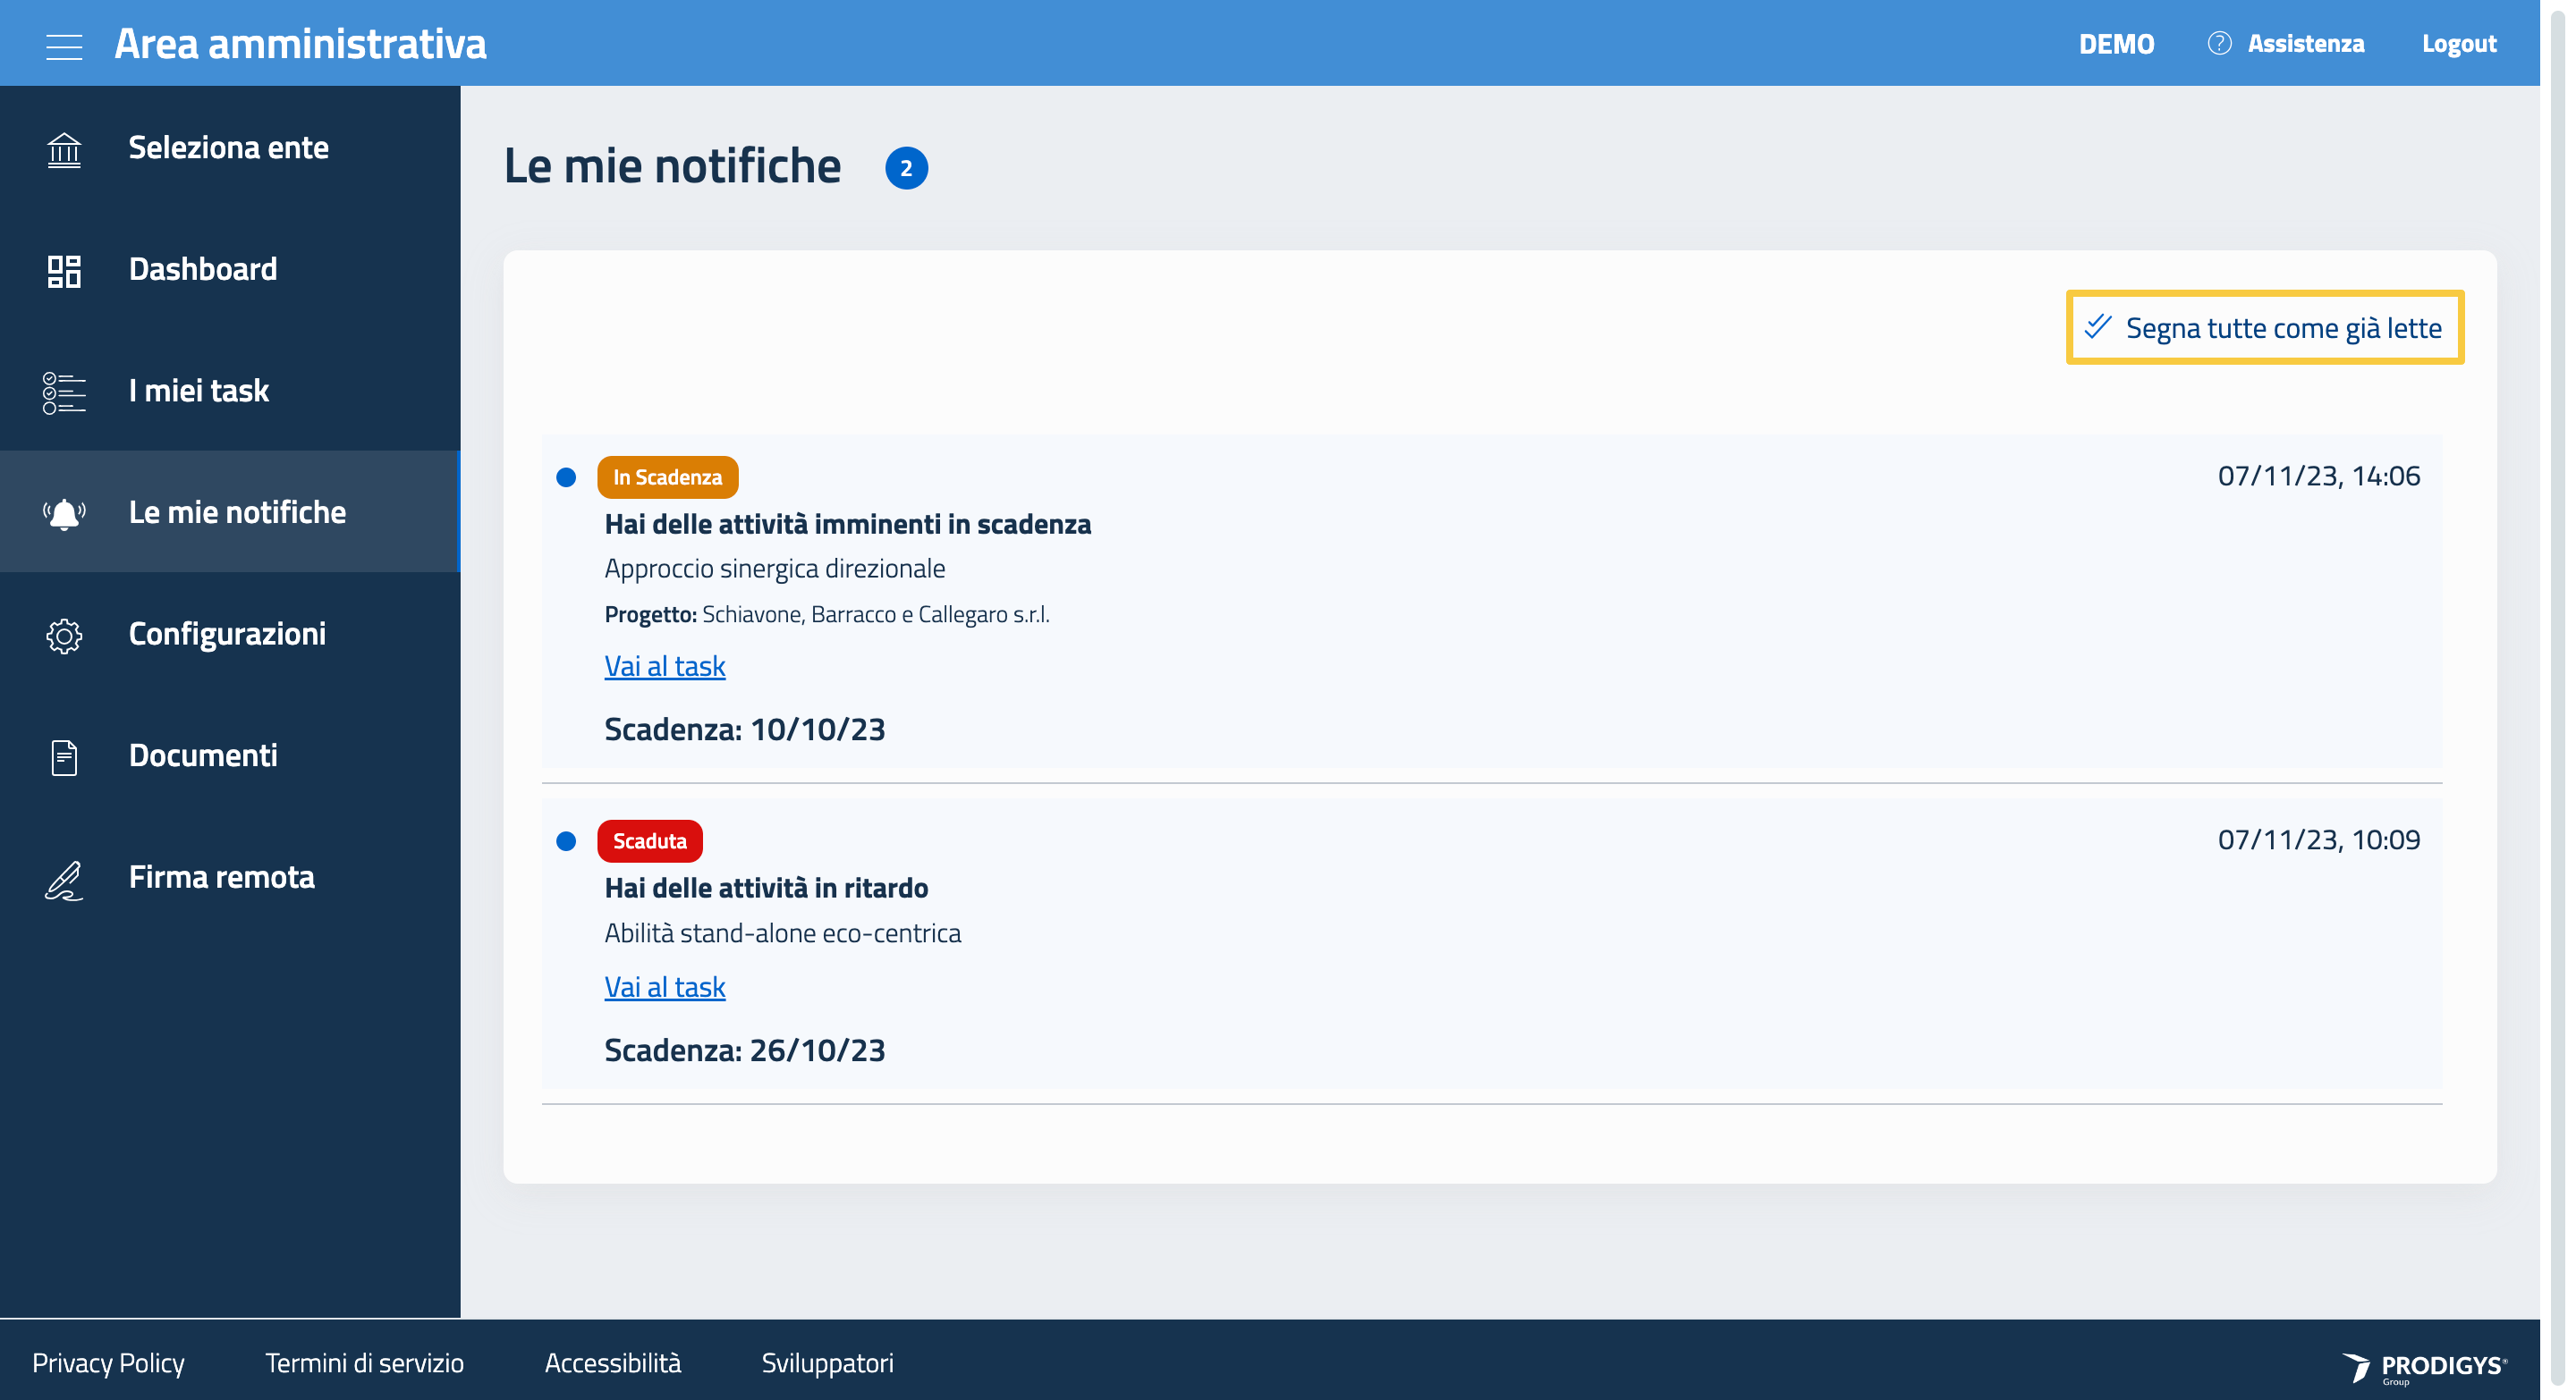This screenshot has width=2576, height=1400.
Task: Click the Logout link
Action: coord(2458,44)
